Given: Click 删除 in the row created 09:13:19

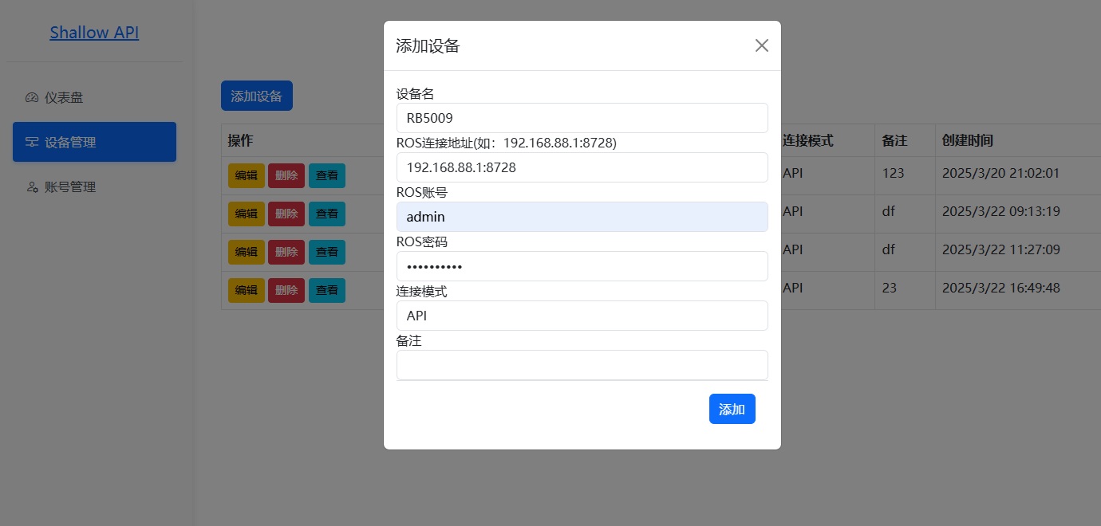Looking at the screenshot, I should (x=286, y=214).
